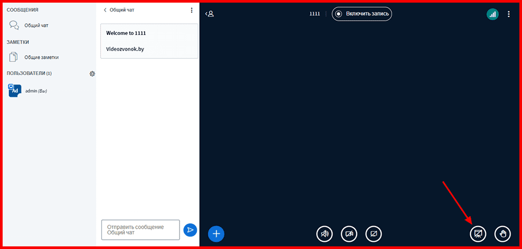Open the top-right options three-dot menu

[509, 14]
